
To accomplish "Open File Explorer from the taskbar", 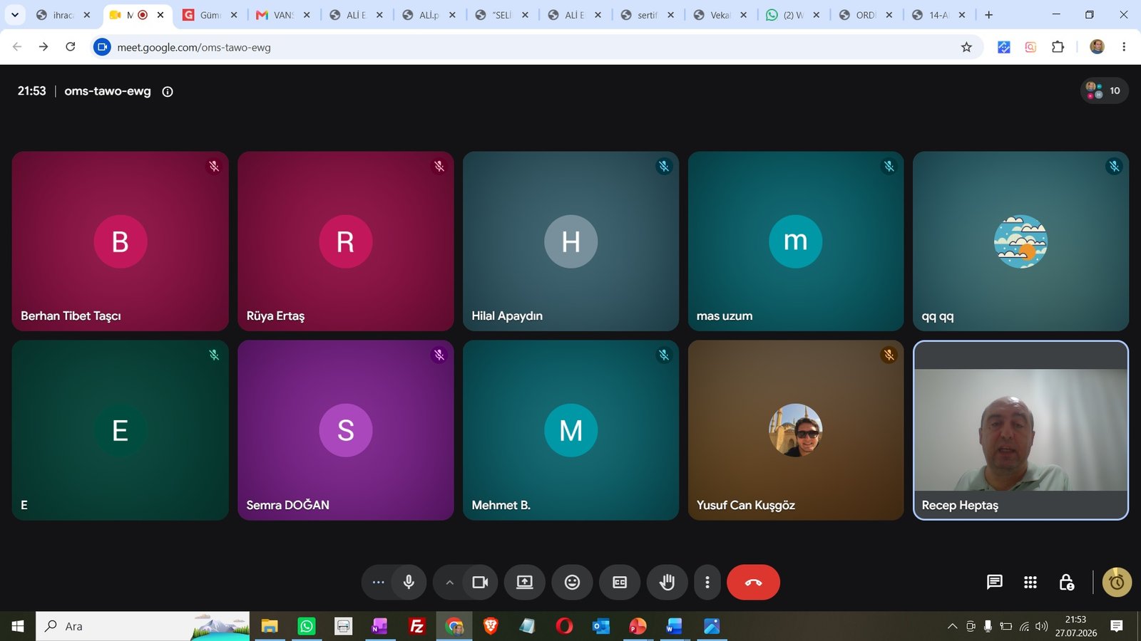I will coord(270,626).
